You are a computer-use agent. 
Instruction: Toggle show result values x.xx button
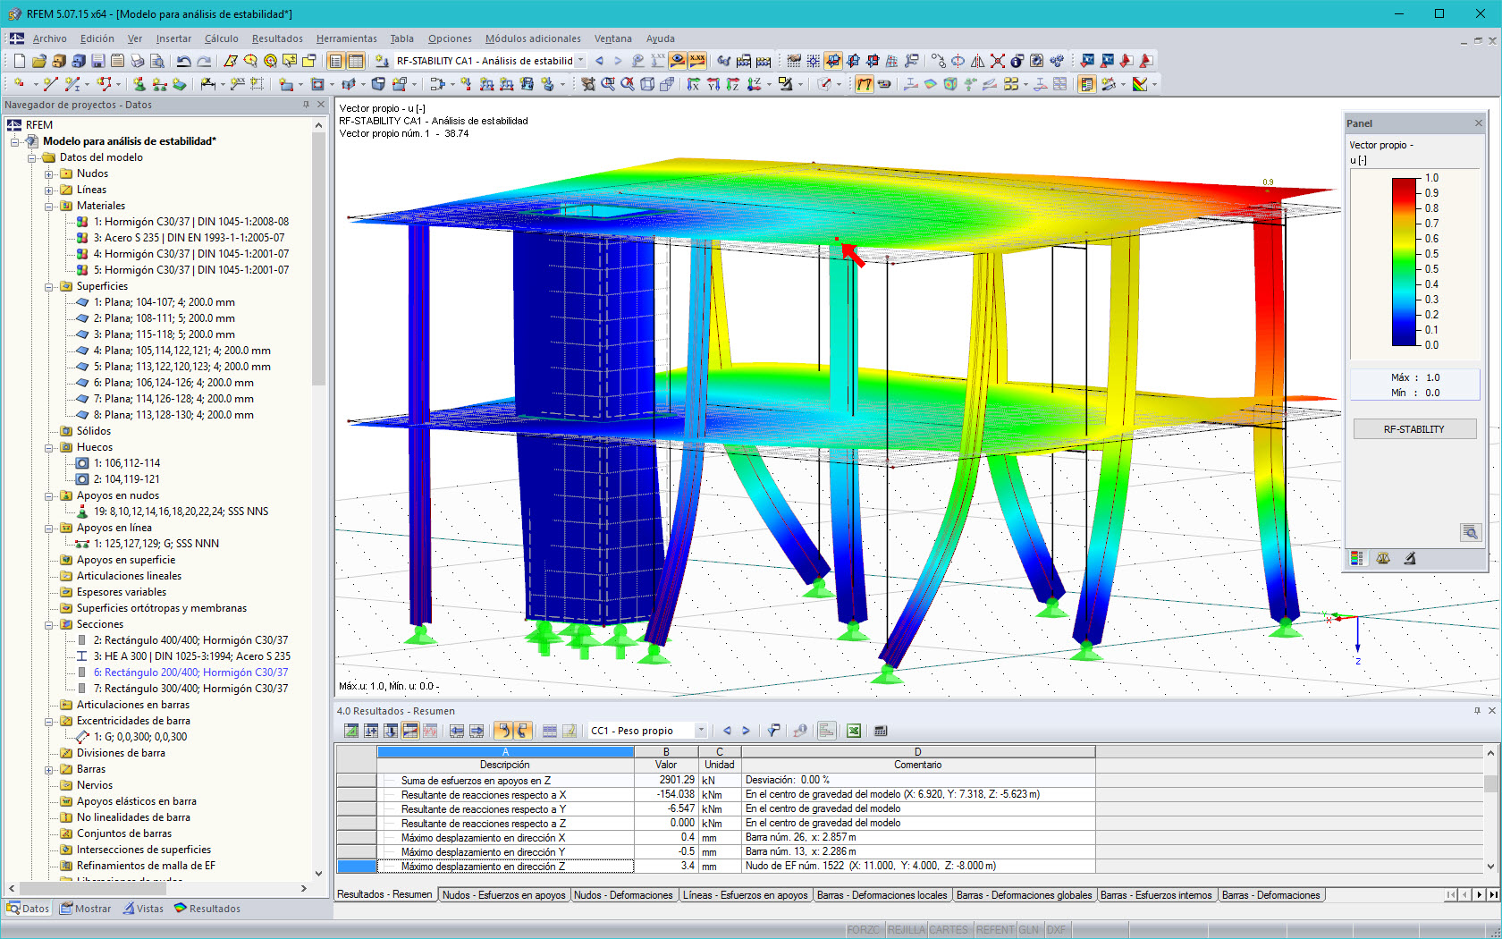pyautogui.click(x=697, y=61)
